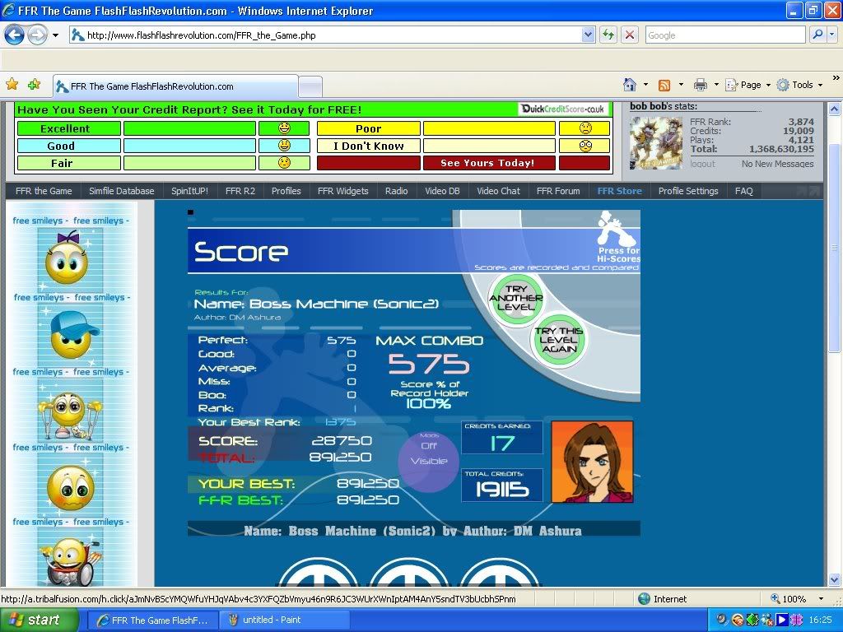Go to the Home page icon
This screenshot has width=843, height=632.
(x=630, y=85)
